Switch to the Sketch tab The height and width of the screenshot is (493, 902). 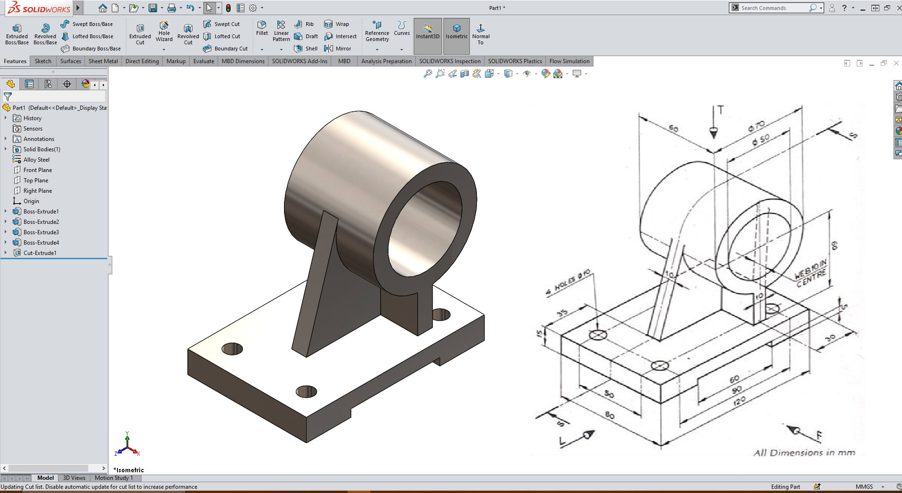43,61
